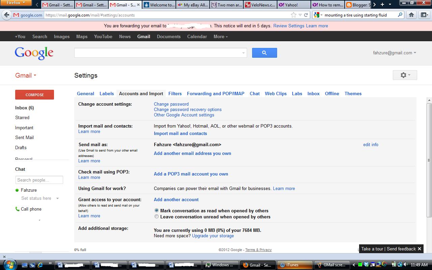Click Add another email address you own

click(x=192, y=153)
